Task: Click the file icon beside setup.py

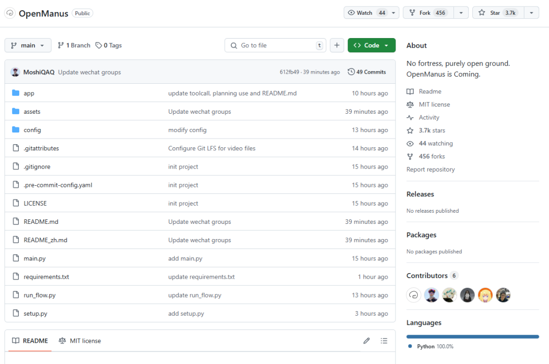Action: click(16, 313)
